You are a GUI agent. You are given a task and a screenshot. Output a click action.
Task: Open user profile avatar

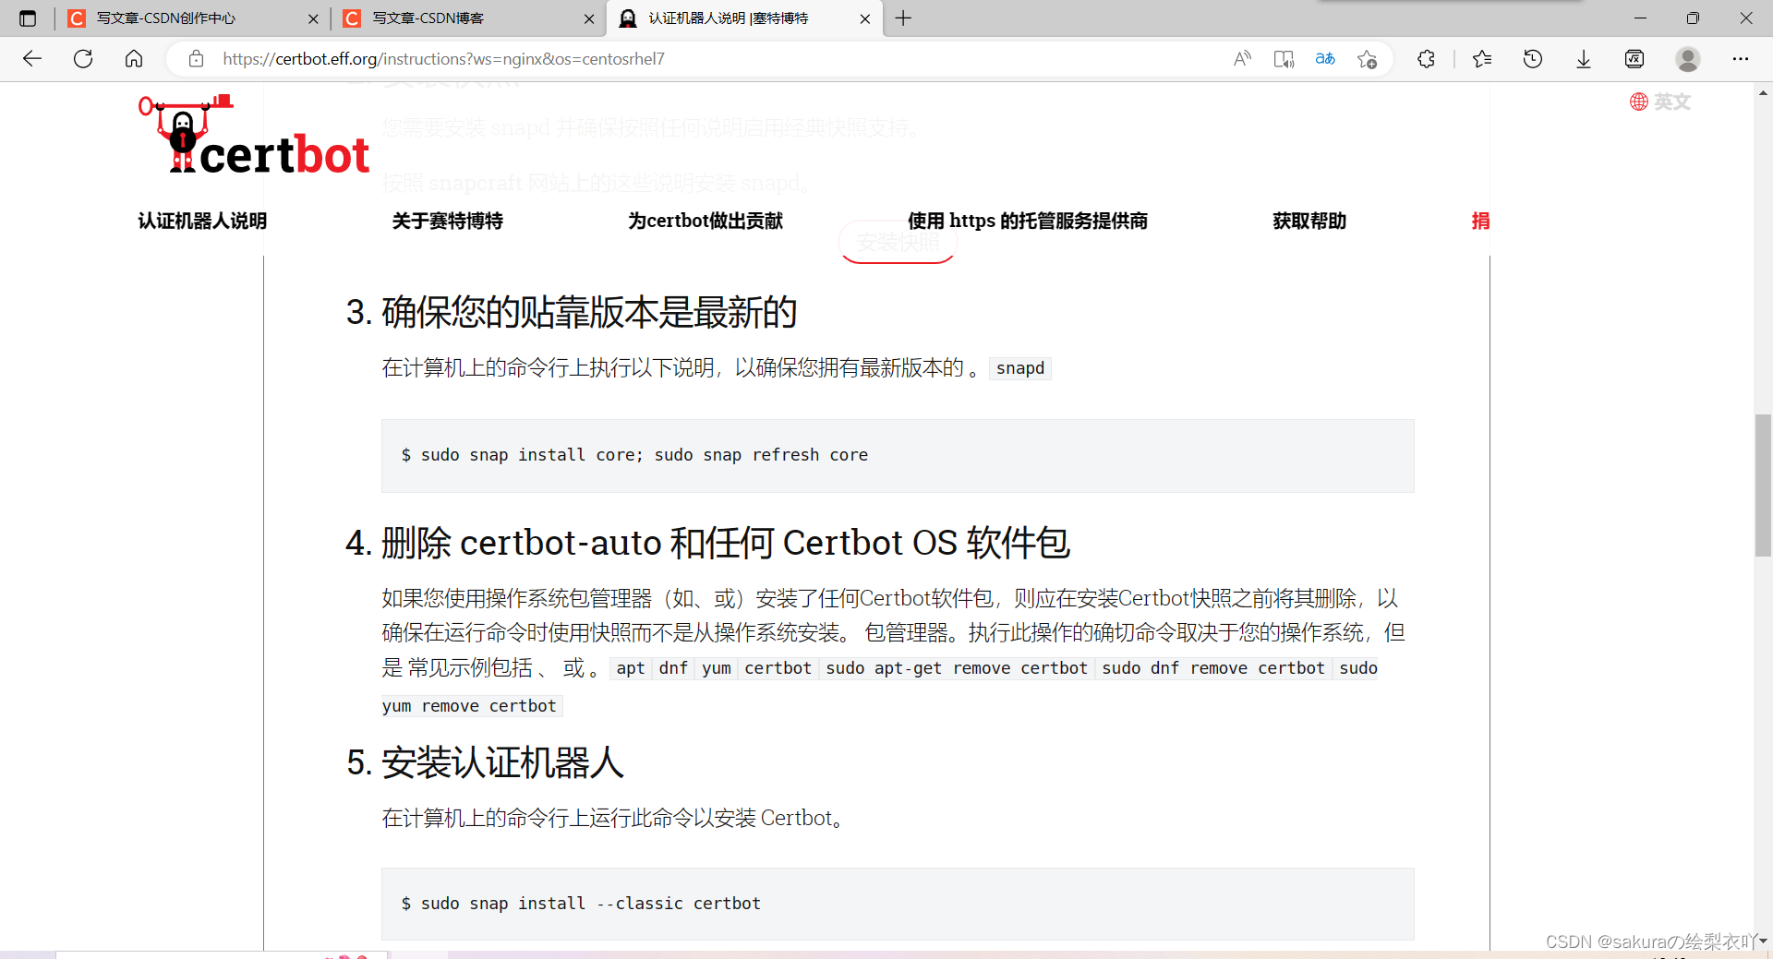[x=1688, y=59]
